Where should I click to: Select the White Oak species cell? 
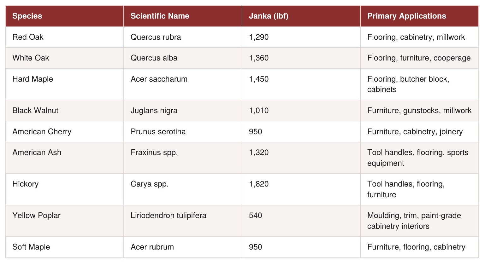64,58
